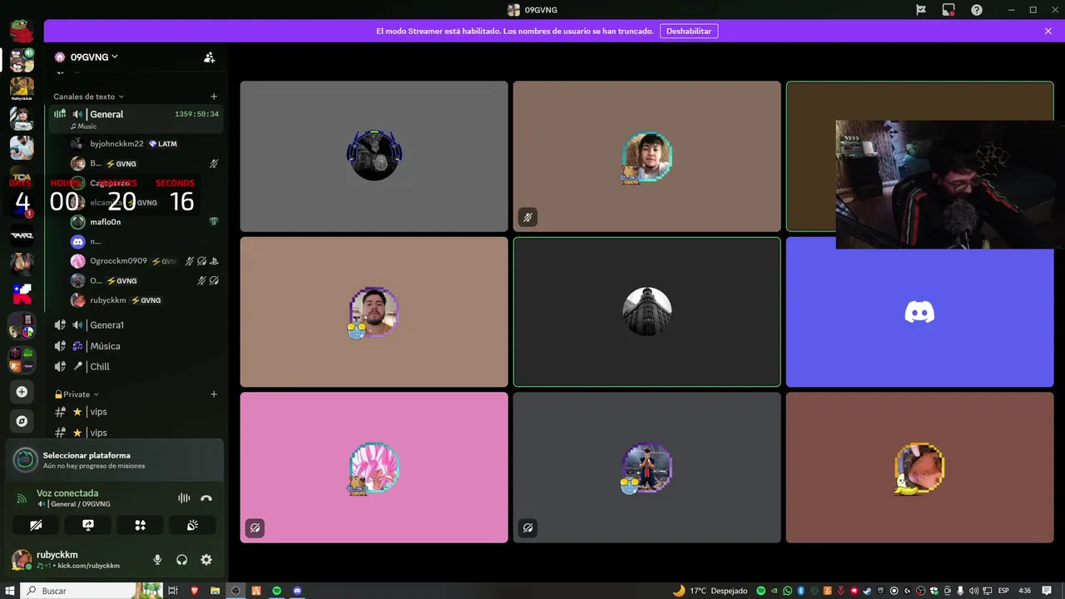Open the soundboard button
Screen dimensions: 1065x599
tap(192, 525)
